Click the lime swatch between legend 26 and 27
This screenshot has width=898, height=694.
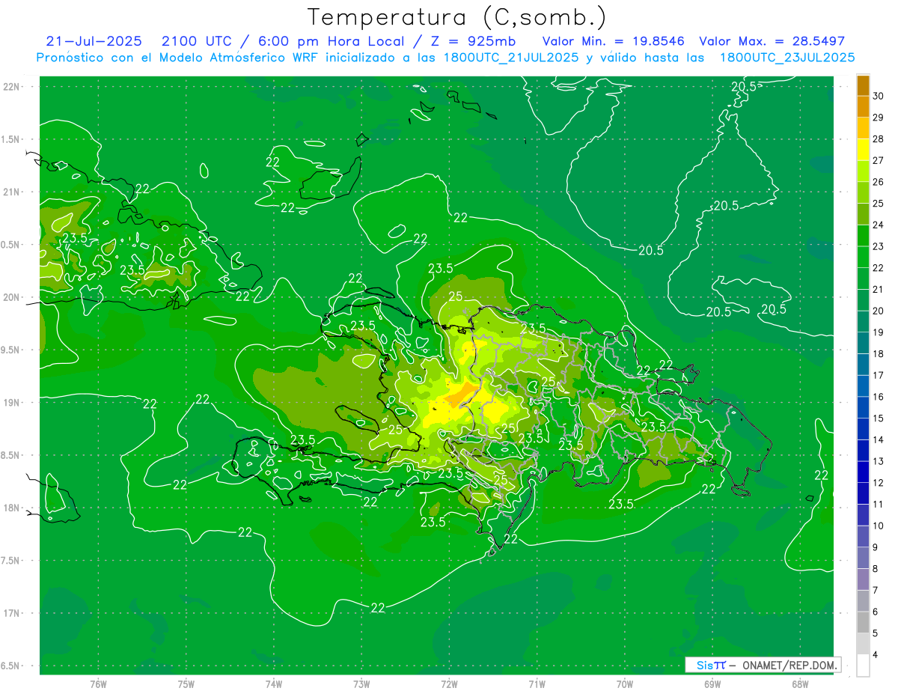pos(863,171)
